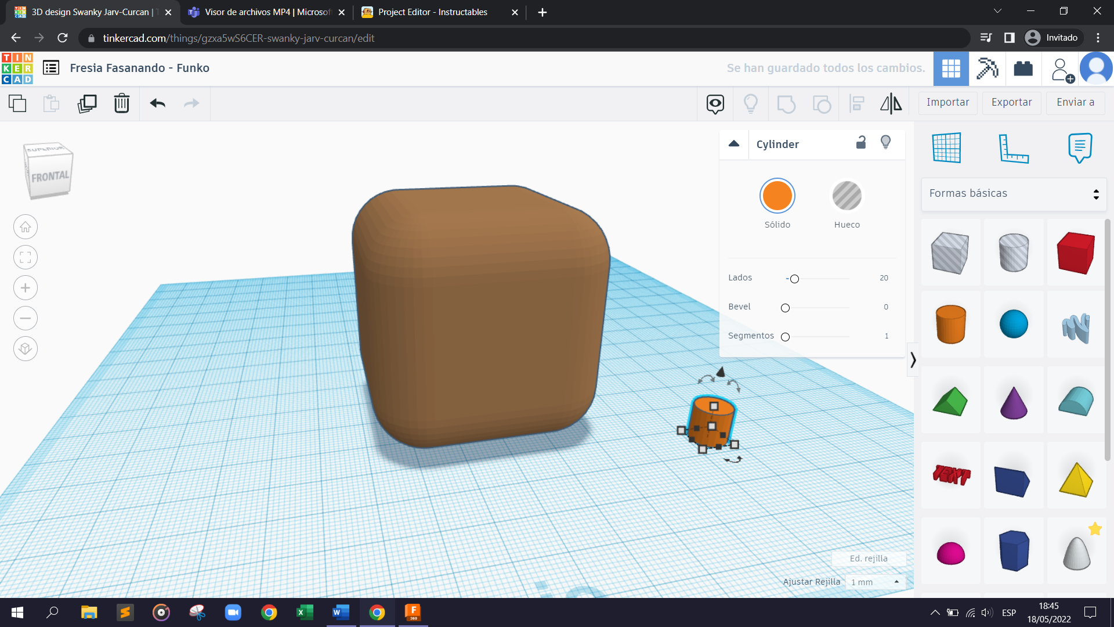
Task: Click the Undo arrow icon
Action: click(x=157, y=103)
